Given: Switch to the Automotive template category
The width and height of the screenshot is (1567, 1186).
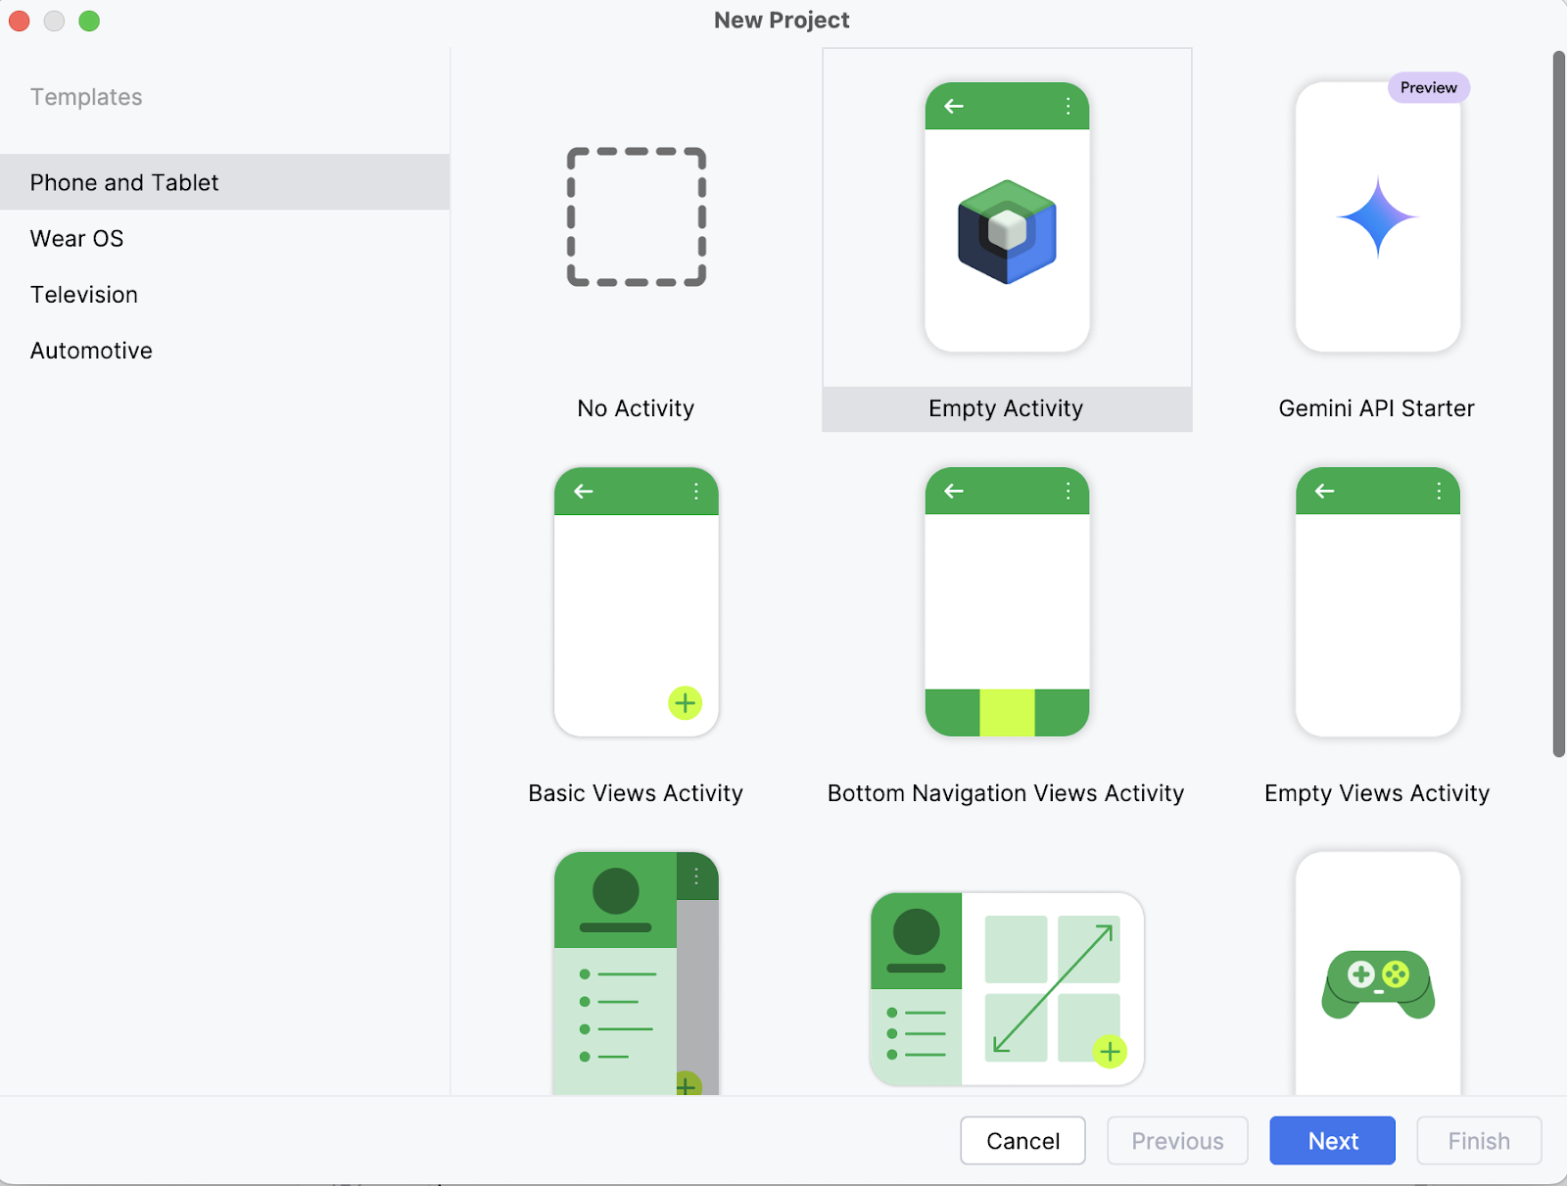Looking at the screenshot, I should pos(91,350).
